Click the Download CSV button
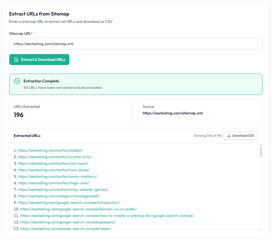 241,135
